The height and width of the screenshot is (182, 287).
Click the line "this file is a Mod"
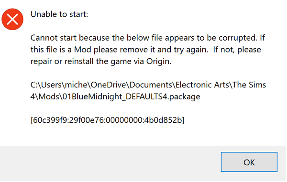tap(146, 50)
